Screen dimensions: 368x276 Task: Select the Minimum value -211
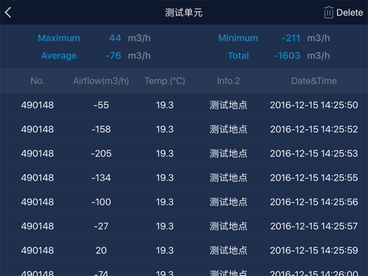click(x=291, y=38)
